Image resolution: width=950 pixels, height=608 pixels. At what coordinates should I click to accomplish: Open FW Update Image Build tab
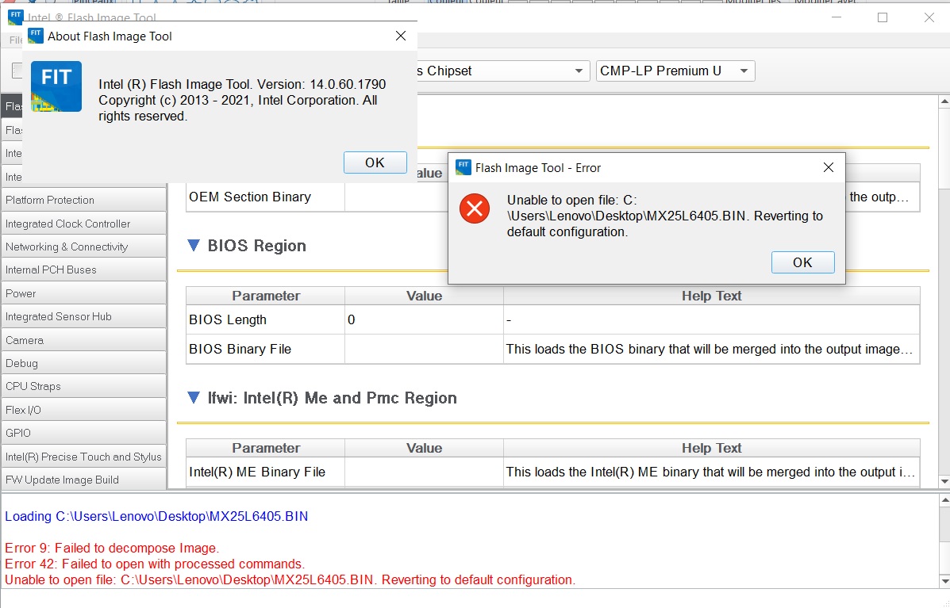(x=83, y=479)
